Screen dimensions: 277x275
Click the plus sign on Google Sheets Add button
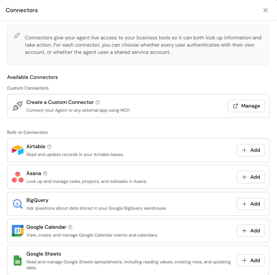(245, 260)
